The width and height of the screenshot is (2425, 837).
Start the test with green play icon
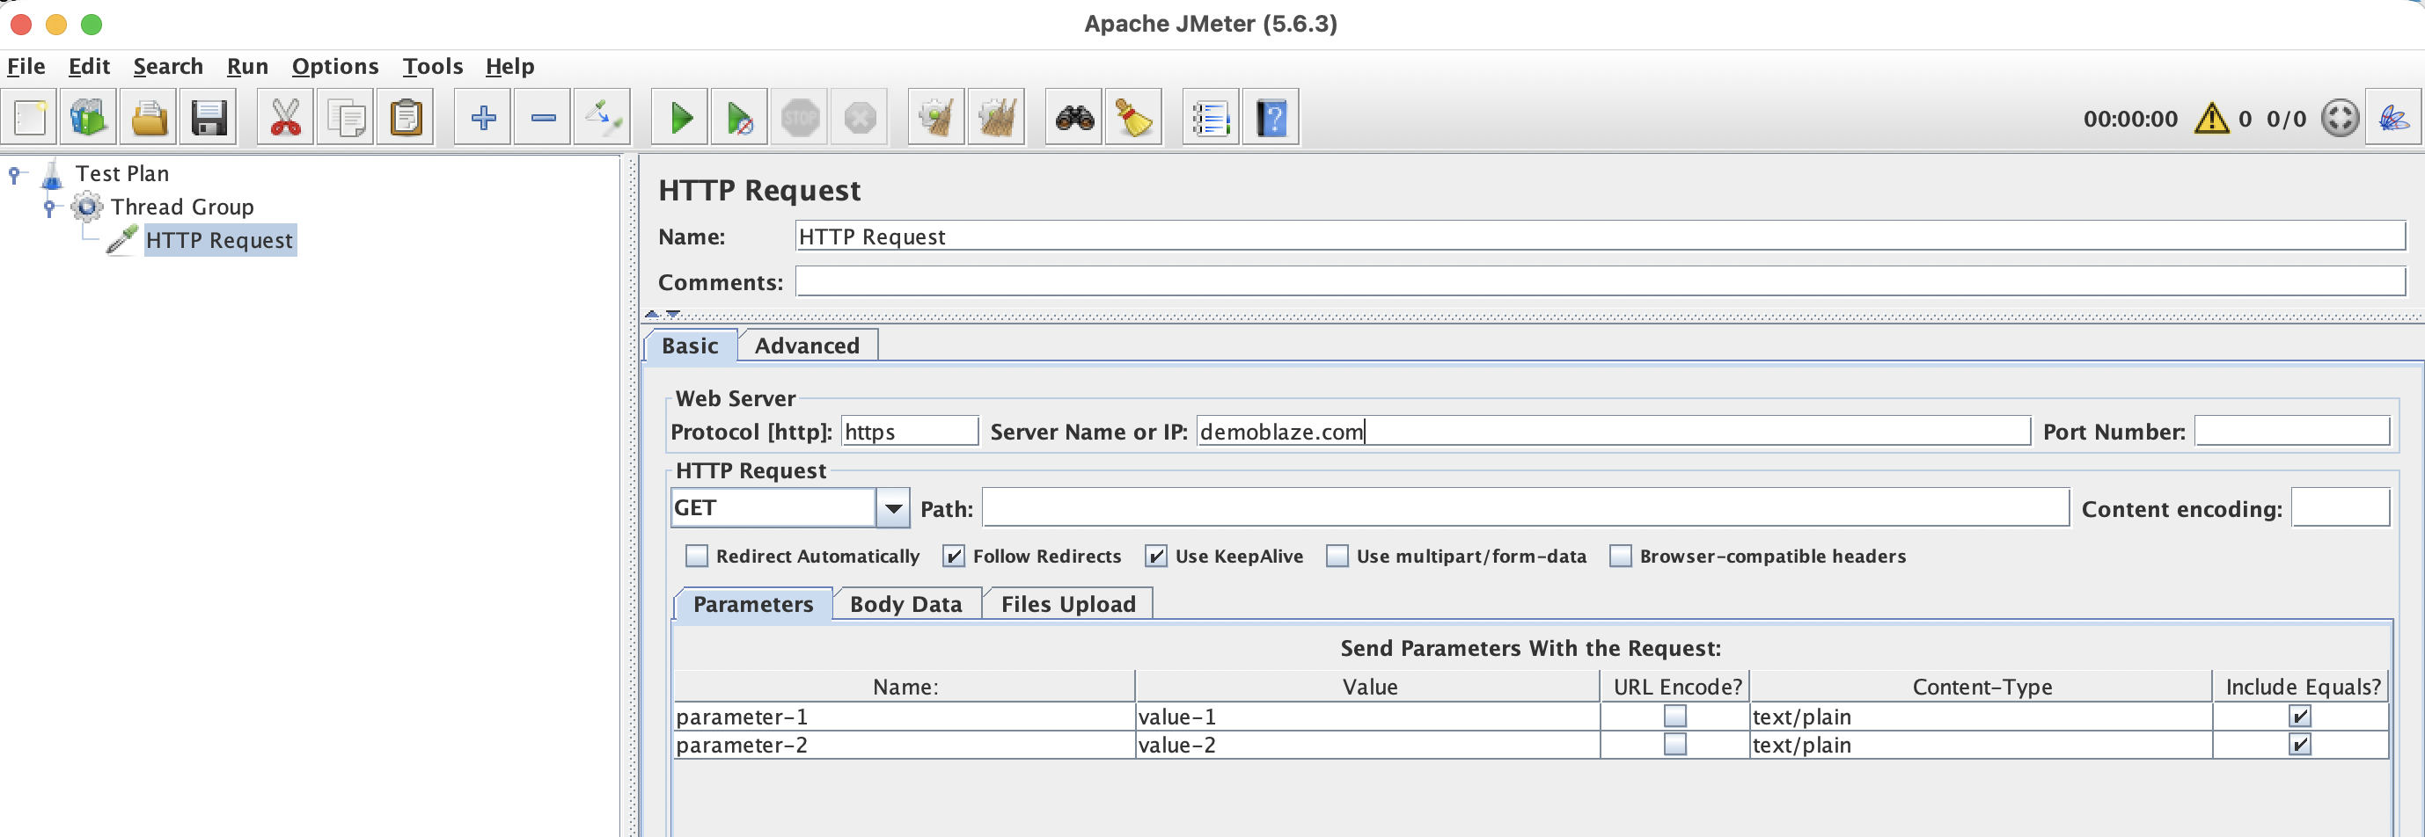(681, 118)
